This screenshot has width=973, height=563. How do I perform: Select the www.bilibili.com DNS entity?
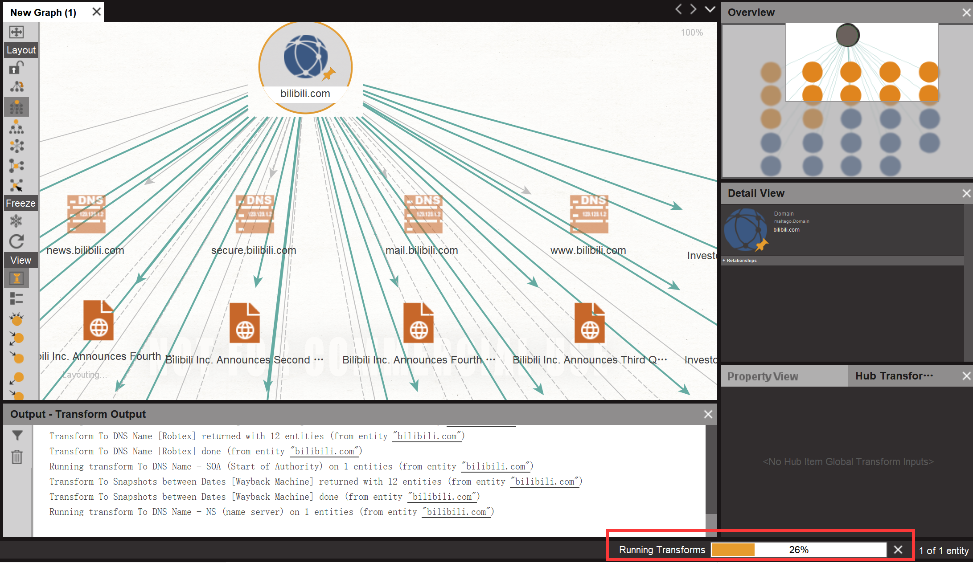pos(589,215)
